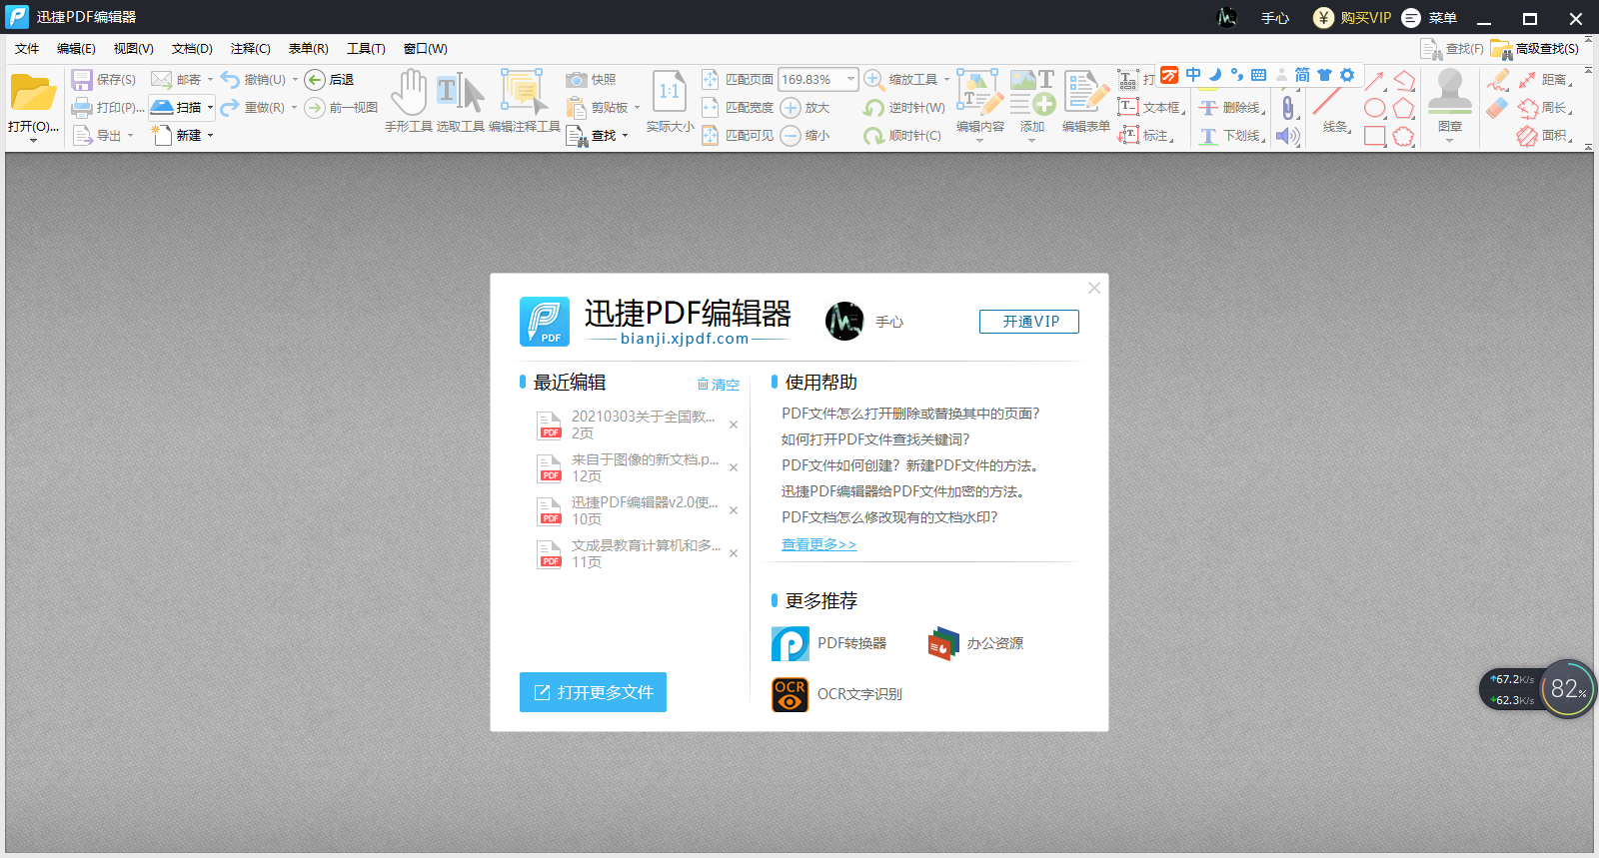The height and width of the screenshot is (858, 1599).
Task: Toggle Chinese input mode 中 in IME bar
Action: (1193, 75)
